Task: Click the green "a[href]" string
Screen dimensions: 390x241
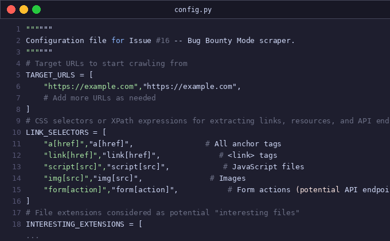Action: (x=64, y=143)
